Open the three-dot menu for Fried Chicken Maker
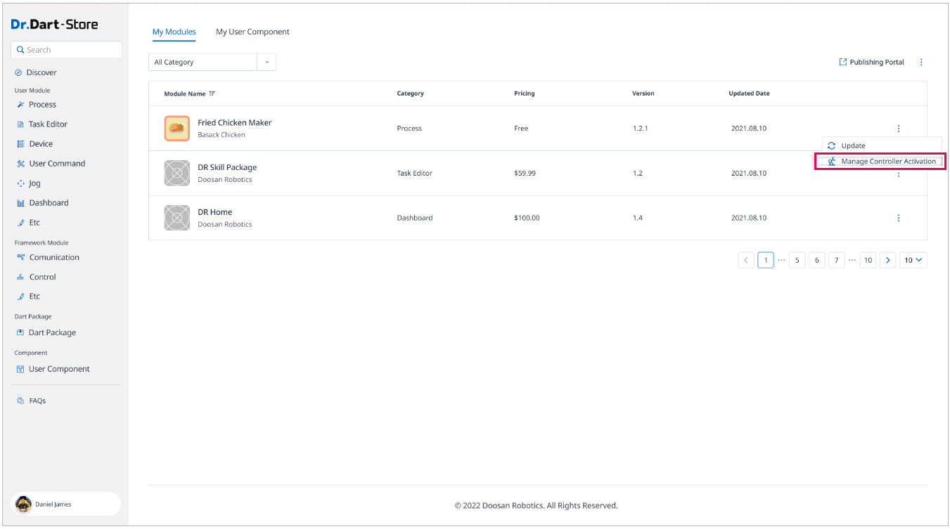 tap(898, 128)
